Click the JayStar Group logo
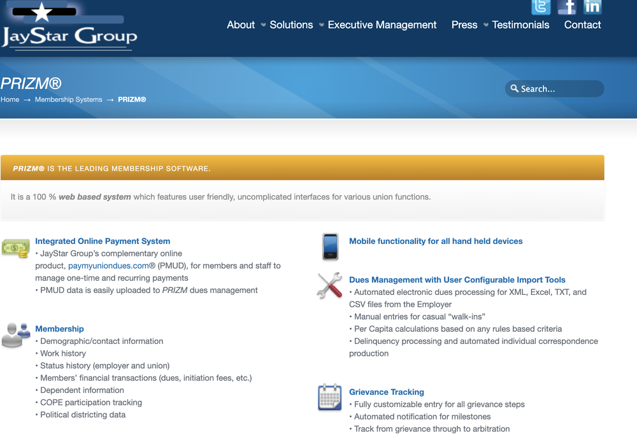The width and height of the screenshot is (637, 442). point(69,27)
